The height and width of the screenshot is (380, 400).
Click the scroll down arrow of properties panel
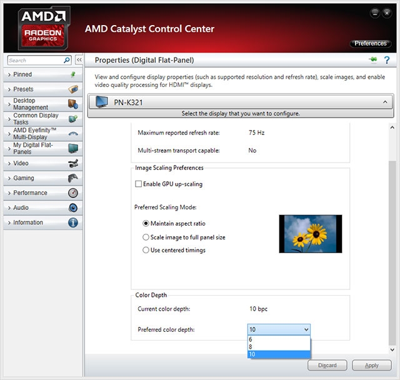392,349
